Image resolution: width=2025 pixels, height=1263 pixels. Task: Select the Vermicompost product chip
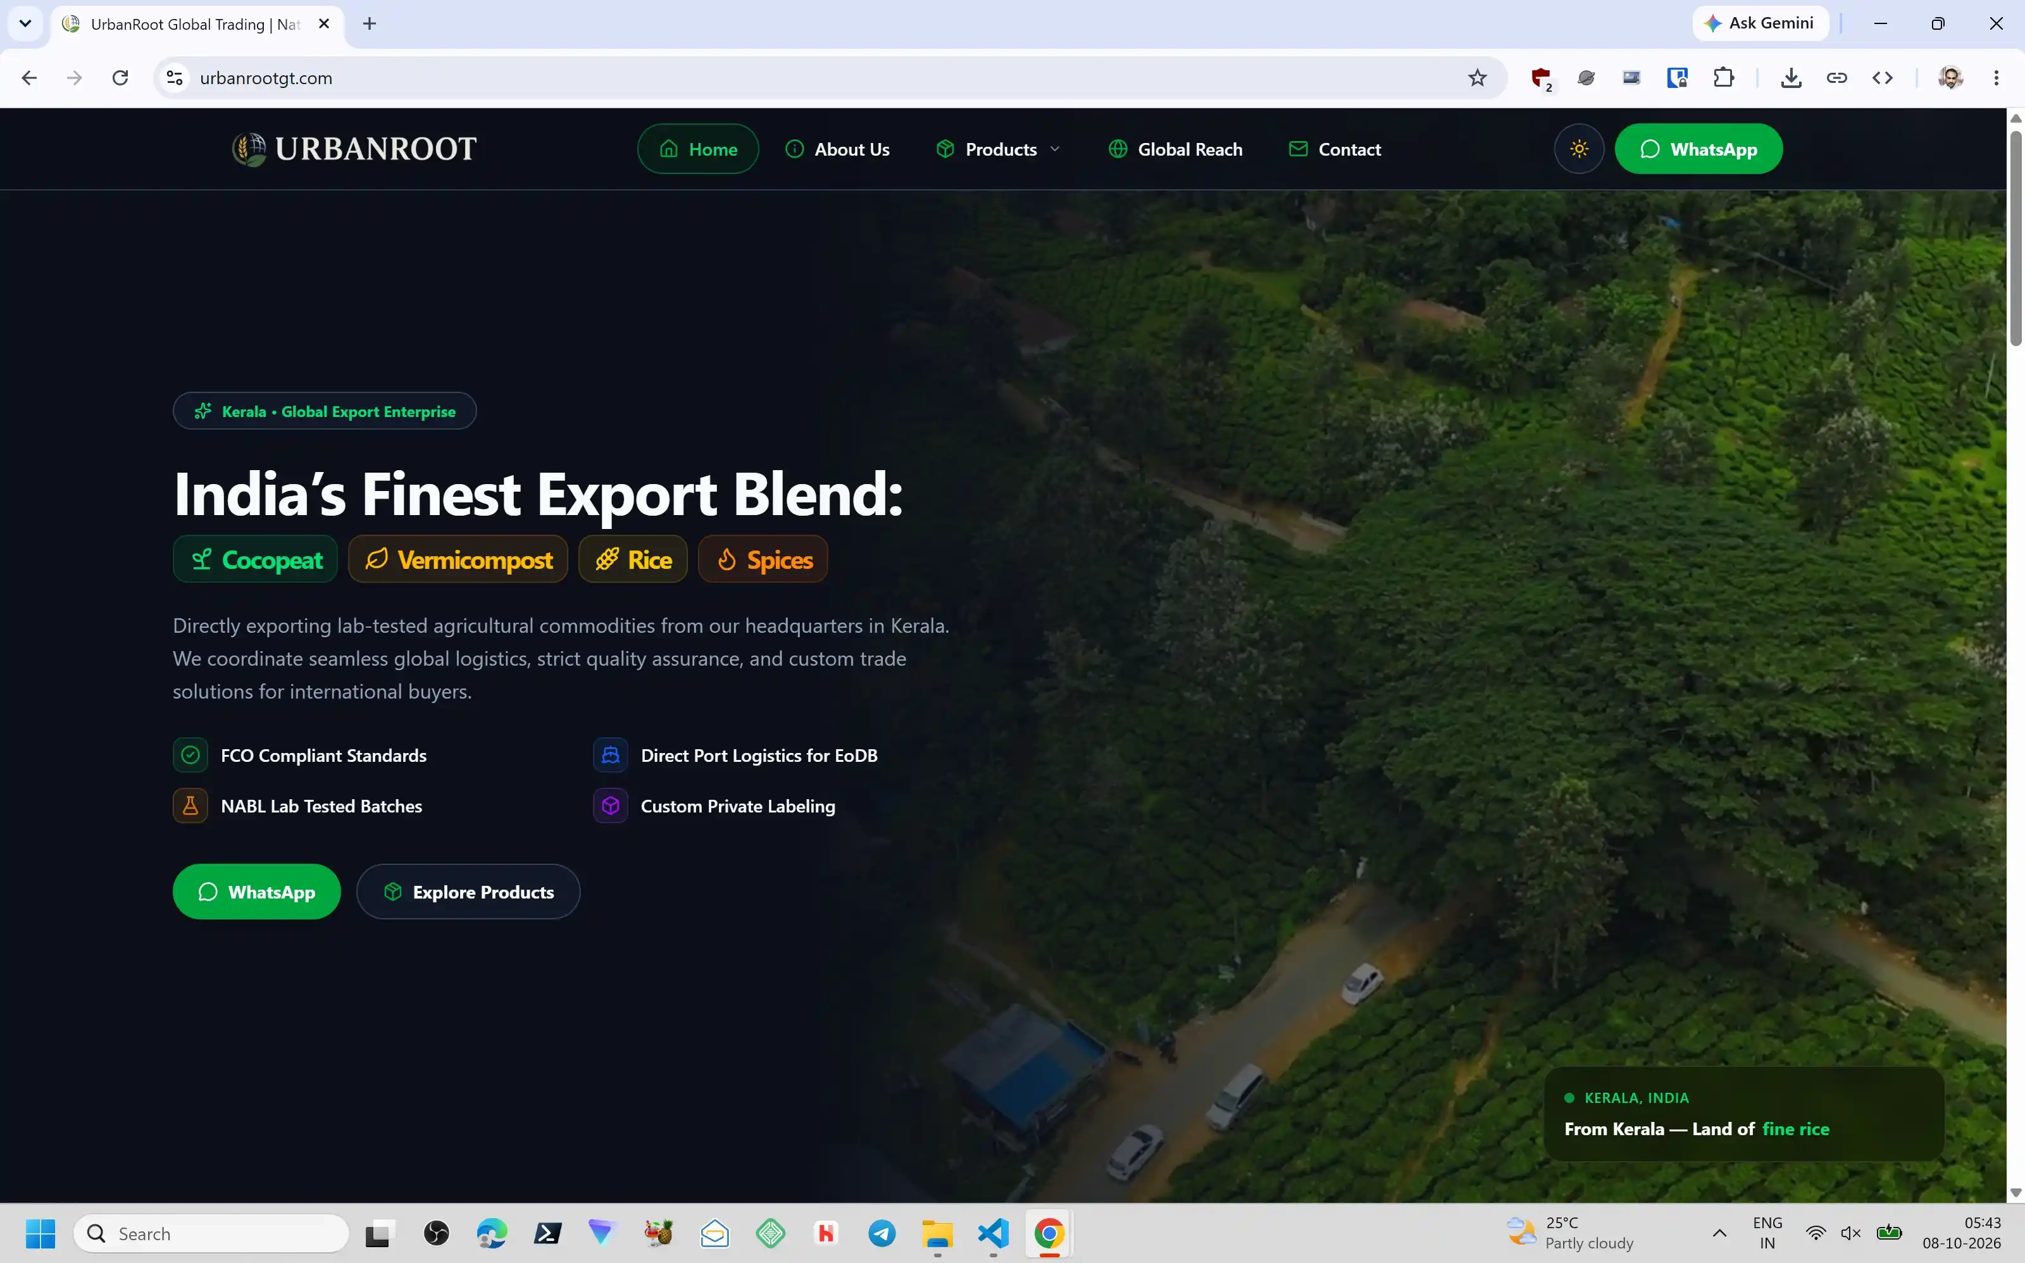(458, 559)
